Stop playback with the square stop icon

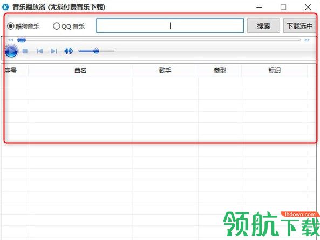pyautogui.click(x=25, y=51)
